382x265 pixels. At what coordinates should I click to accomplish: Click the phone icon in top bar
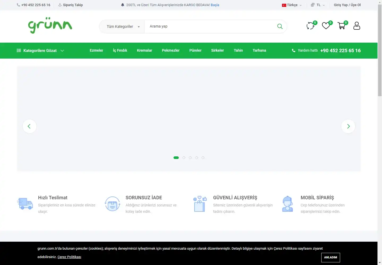[x=18, y=5]
